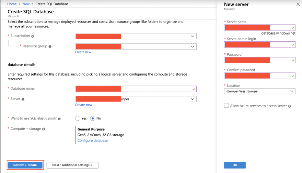
Task: Click info icon beside Allow Azure services
Action: pyautogui.click(x=290, y=106)
